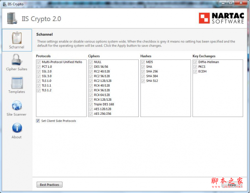Click the Diffie-Hellman label
This screenshot has height=193, width=250.
209,62
